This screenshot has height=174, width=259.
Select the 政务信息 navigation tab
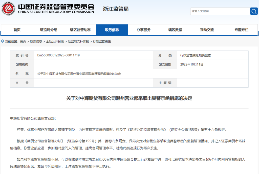(x=112, y=30)
